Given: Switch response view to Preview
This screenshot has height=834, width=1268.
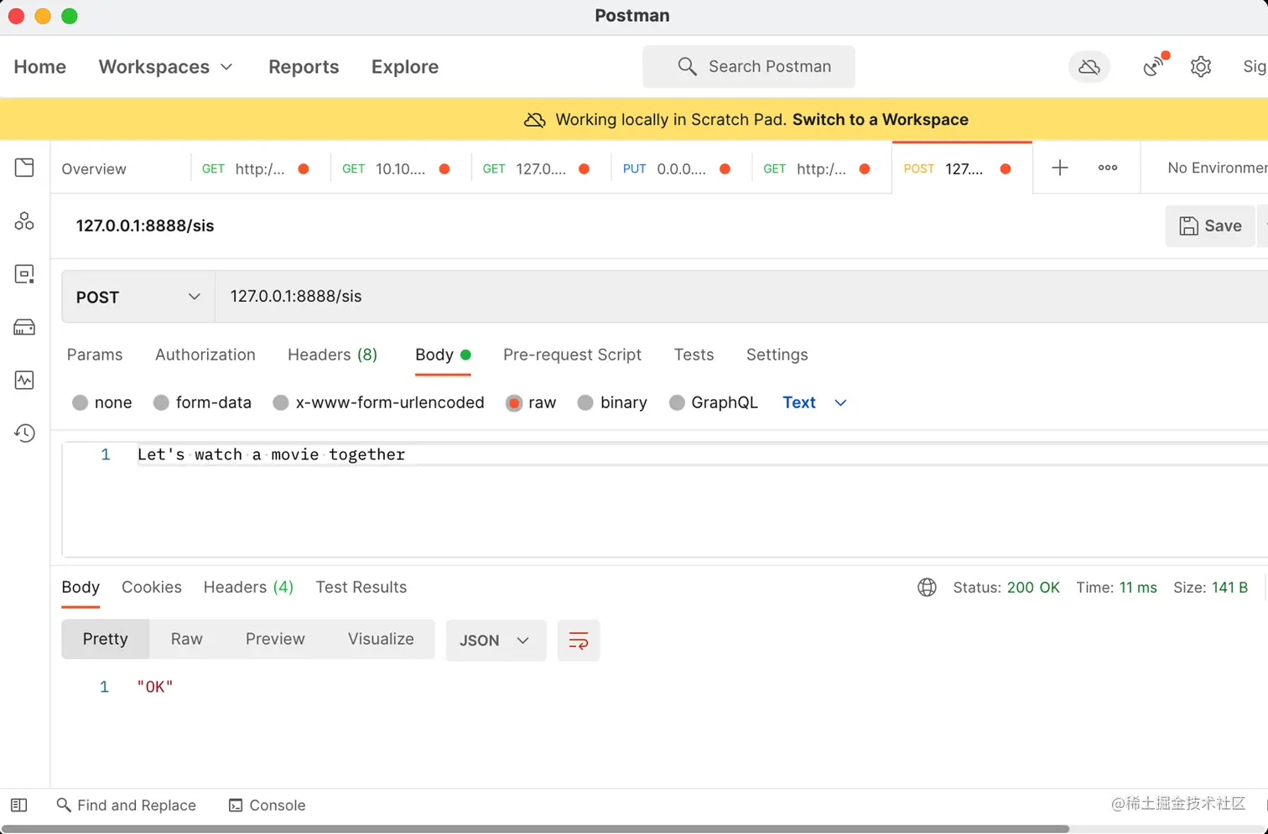Looking at the screenshot, I should (275, 640).
